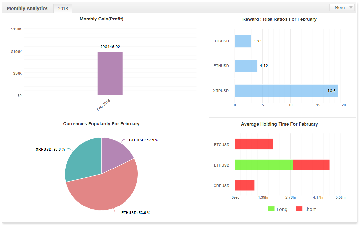Switch to the 2018 tab

(63, 9)
